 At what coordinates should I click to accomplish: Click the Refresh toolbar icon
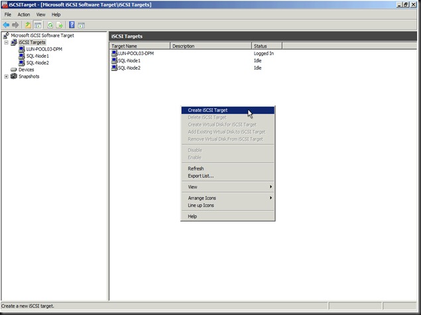[50, 25]
